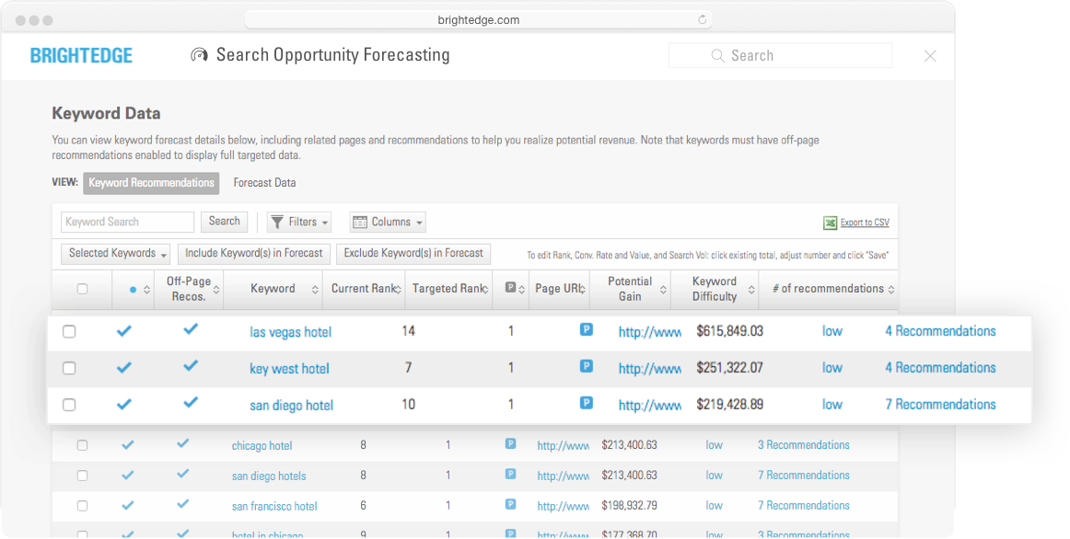Open the Columns dropdown arrow
The width and height of the screenshot is (1070, 539).
[x=420, y=223]
